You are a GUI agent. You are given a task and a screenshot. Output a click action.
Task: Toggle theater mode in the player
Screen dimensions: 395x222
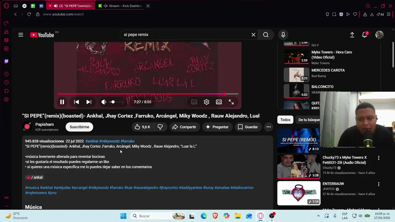click(x=219, y=102)
